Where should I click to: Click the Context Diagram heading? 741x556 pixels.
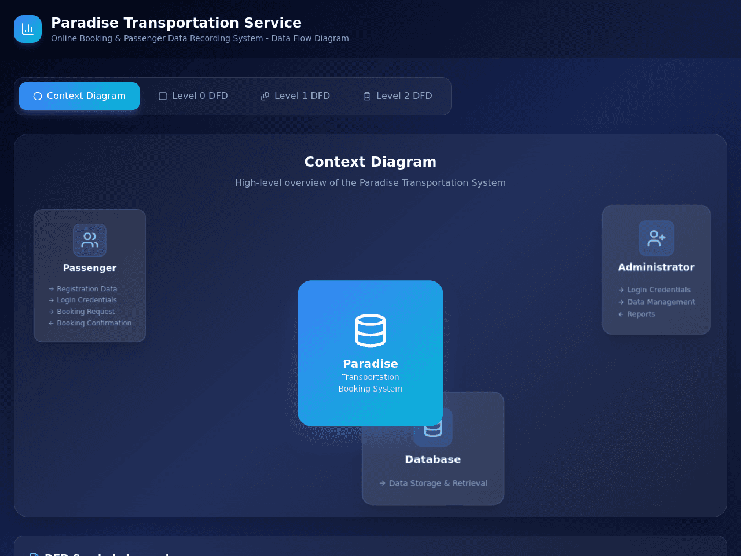click(x=370, y=162)
